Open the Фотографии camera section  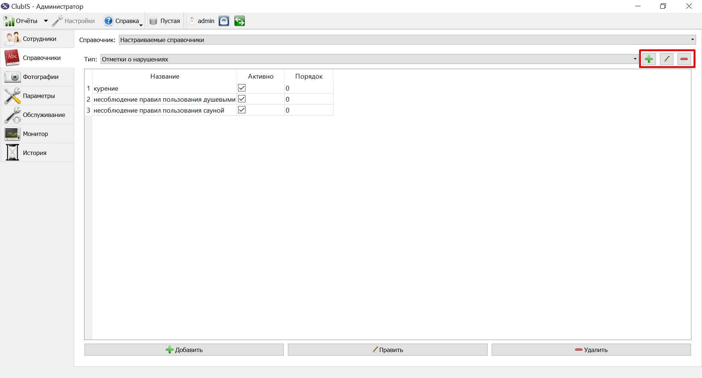coord(37,77)
